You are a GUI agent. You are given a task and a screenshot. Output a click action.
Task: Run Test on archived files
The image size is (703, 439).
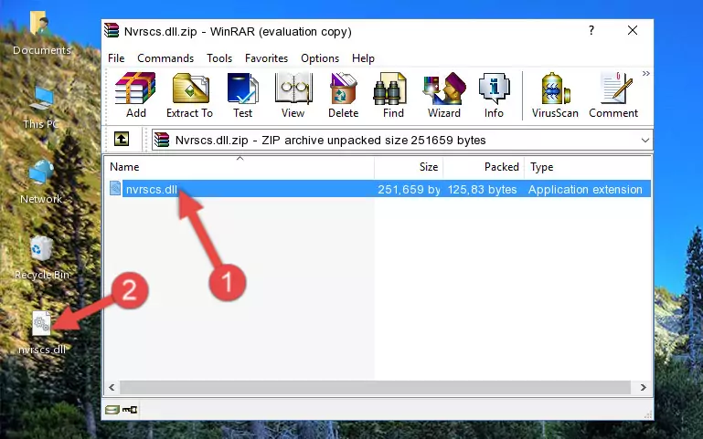(242, 95)
